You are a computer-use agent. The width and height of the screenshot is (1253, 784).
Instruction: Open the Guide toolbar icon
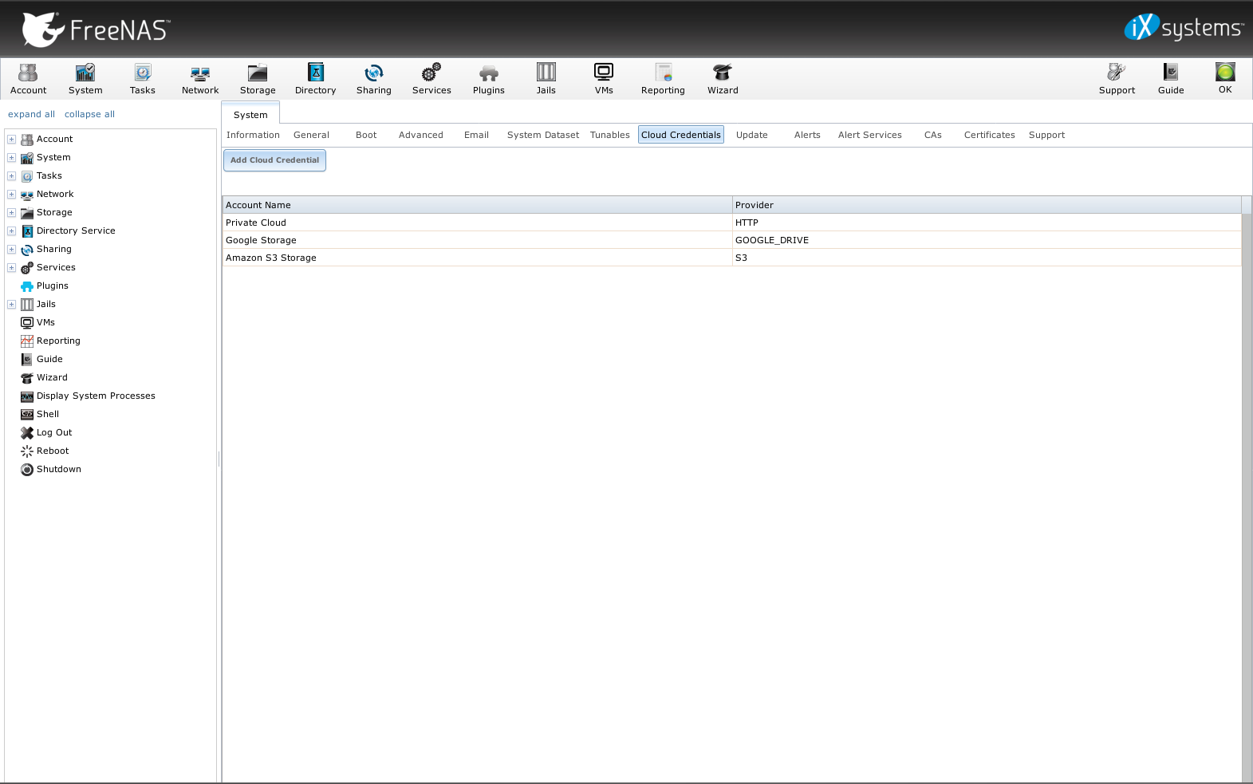click(1171, 79)
